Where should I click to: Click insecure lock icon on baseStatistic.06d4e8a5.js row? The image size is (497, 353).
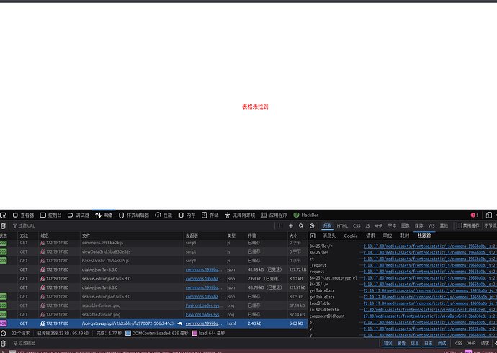(x=42, y=261)
